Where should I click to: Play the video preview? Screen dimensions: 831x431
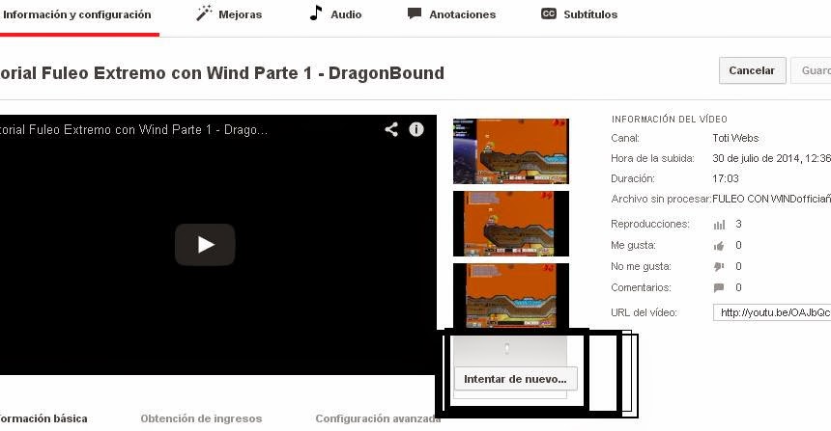pyautogui.click(x=205, y=244)
